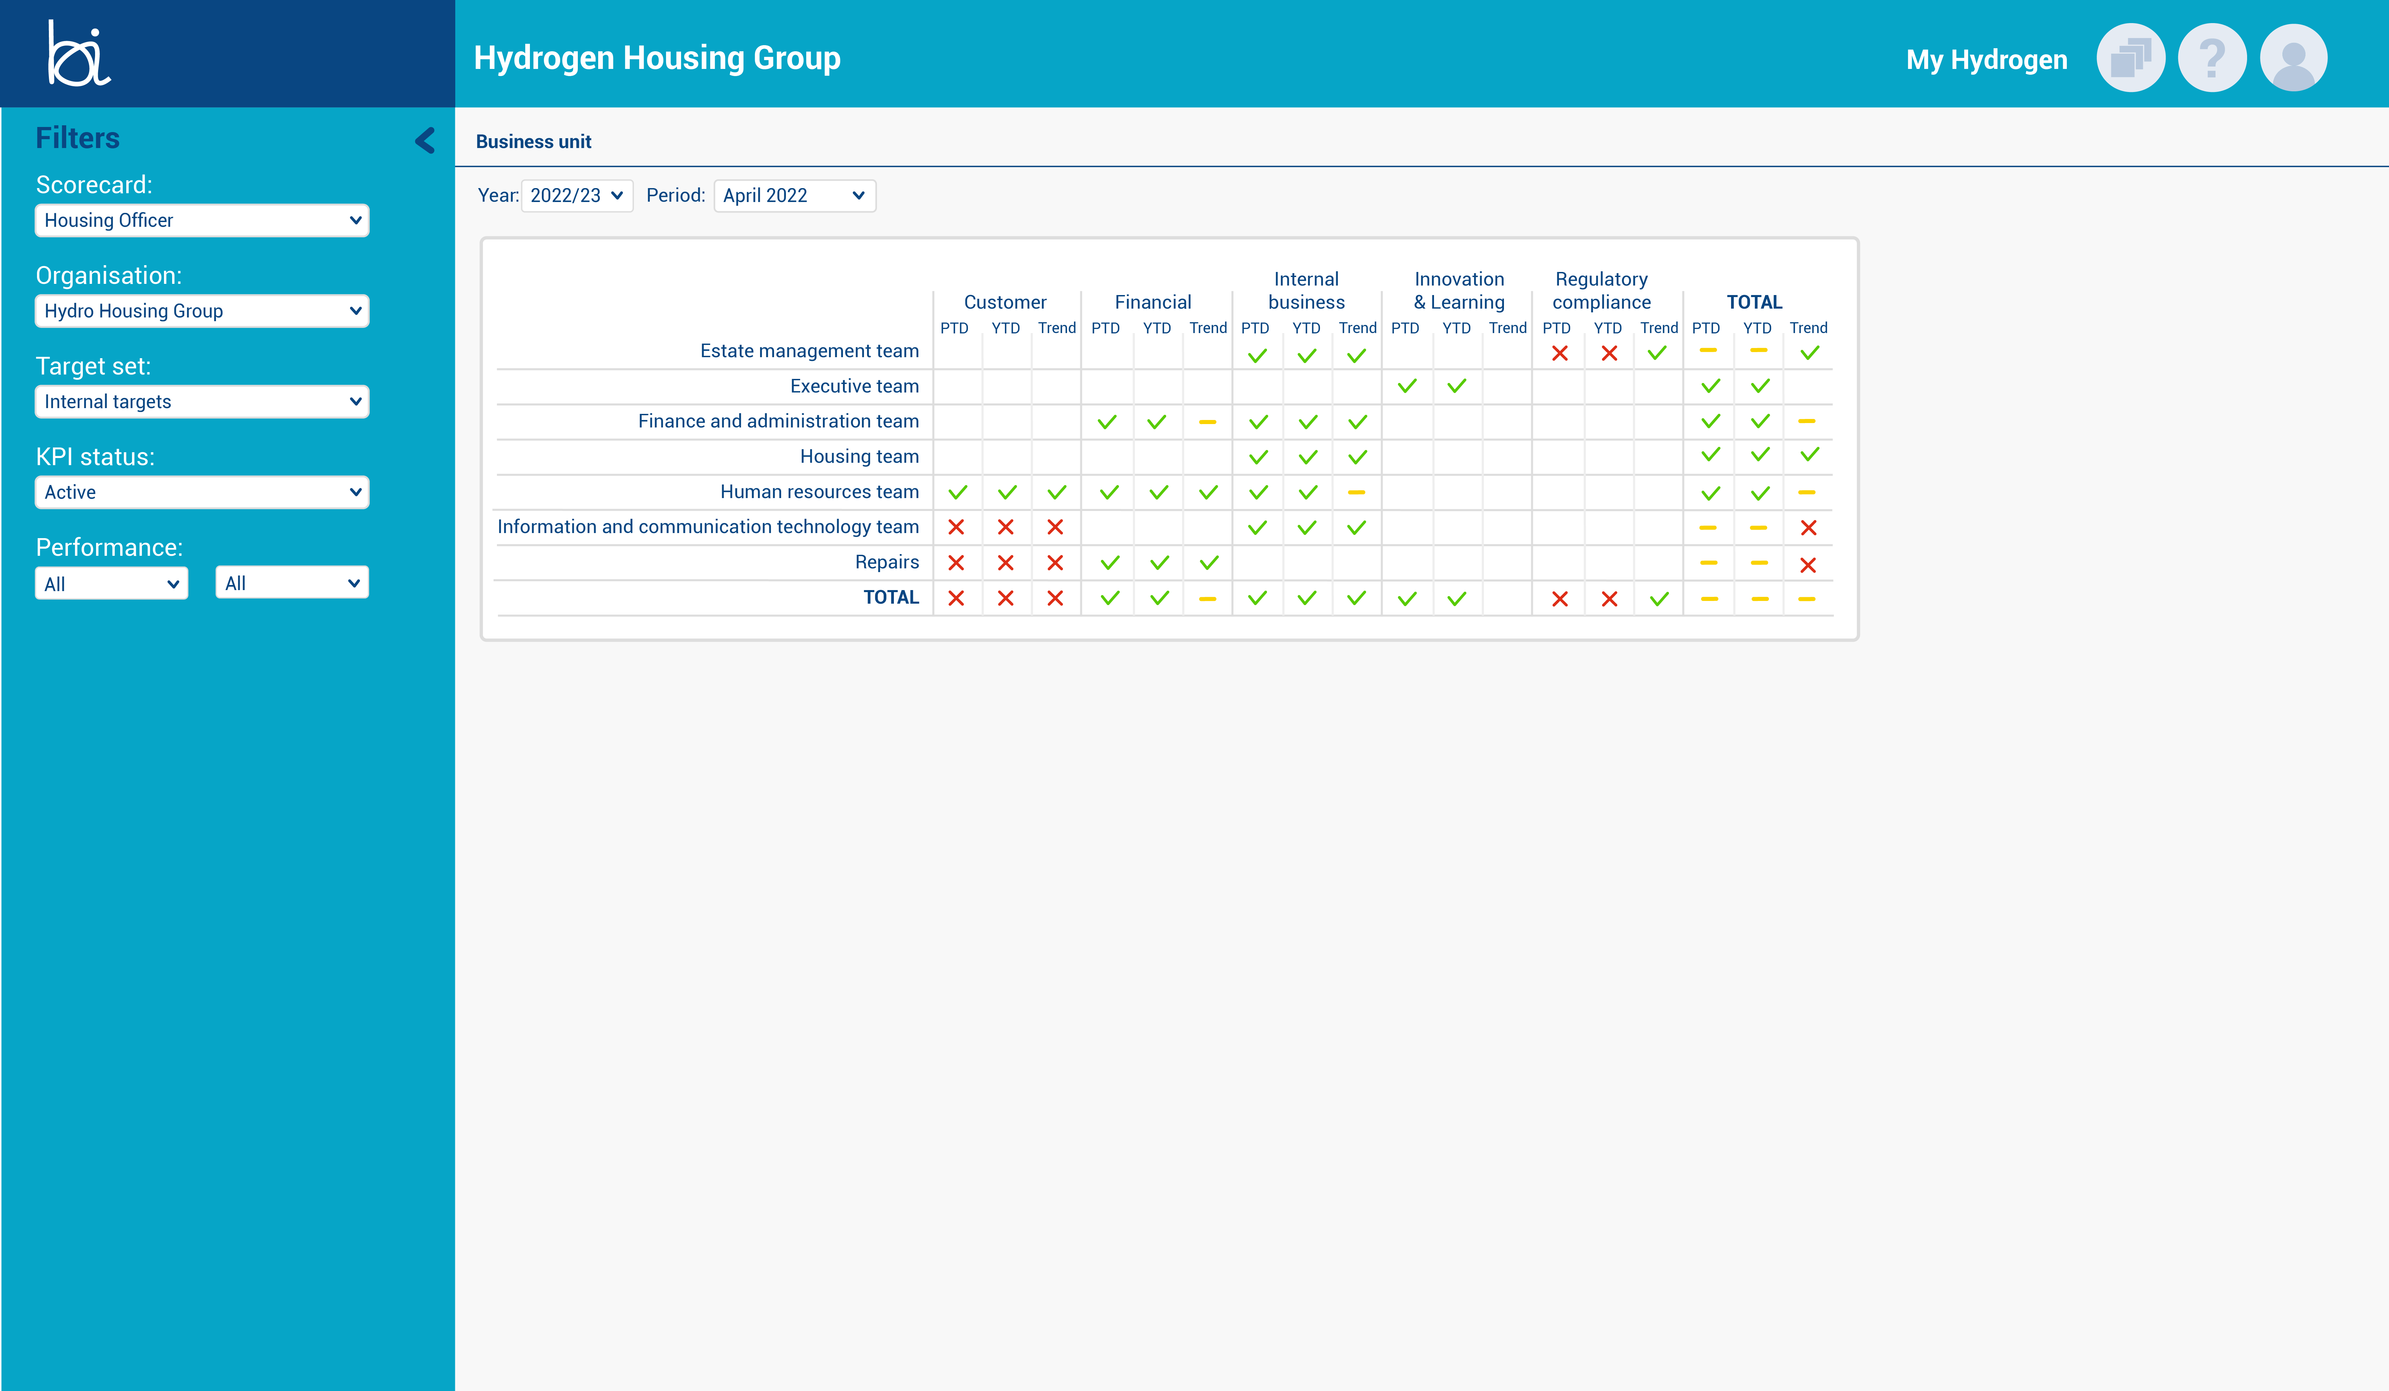Collapse the Filters panel with the chevron
Viewport: 2389px width, 1391px height.
click(x=425, y=140)
